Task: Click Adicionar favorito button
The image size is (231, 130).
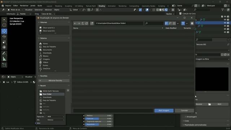Action: point(54,81)
